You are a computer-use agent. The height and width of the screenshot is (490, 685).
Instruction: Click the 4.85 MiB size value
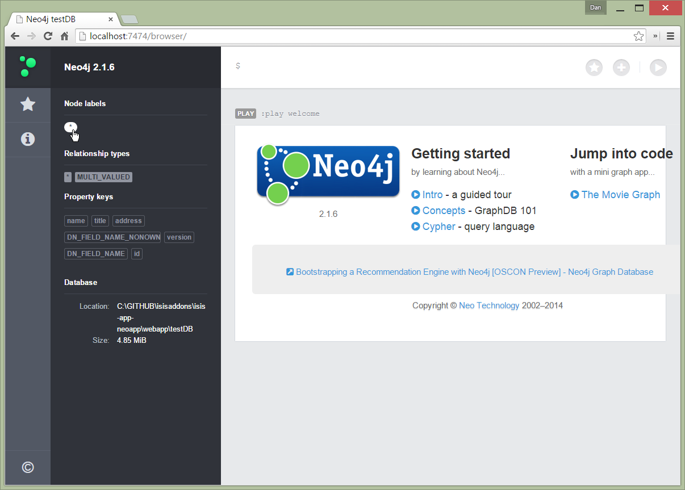132,341
